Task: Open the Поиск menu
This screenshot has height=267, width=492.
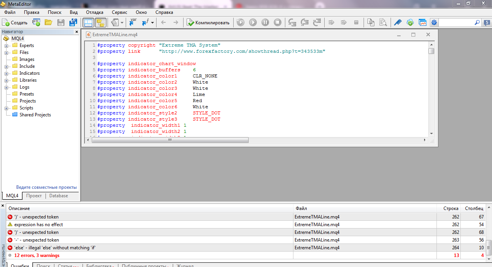Action: (54, 12)
